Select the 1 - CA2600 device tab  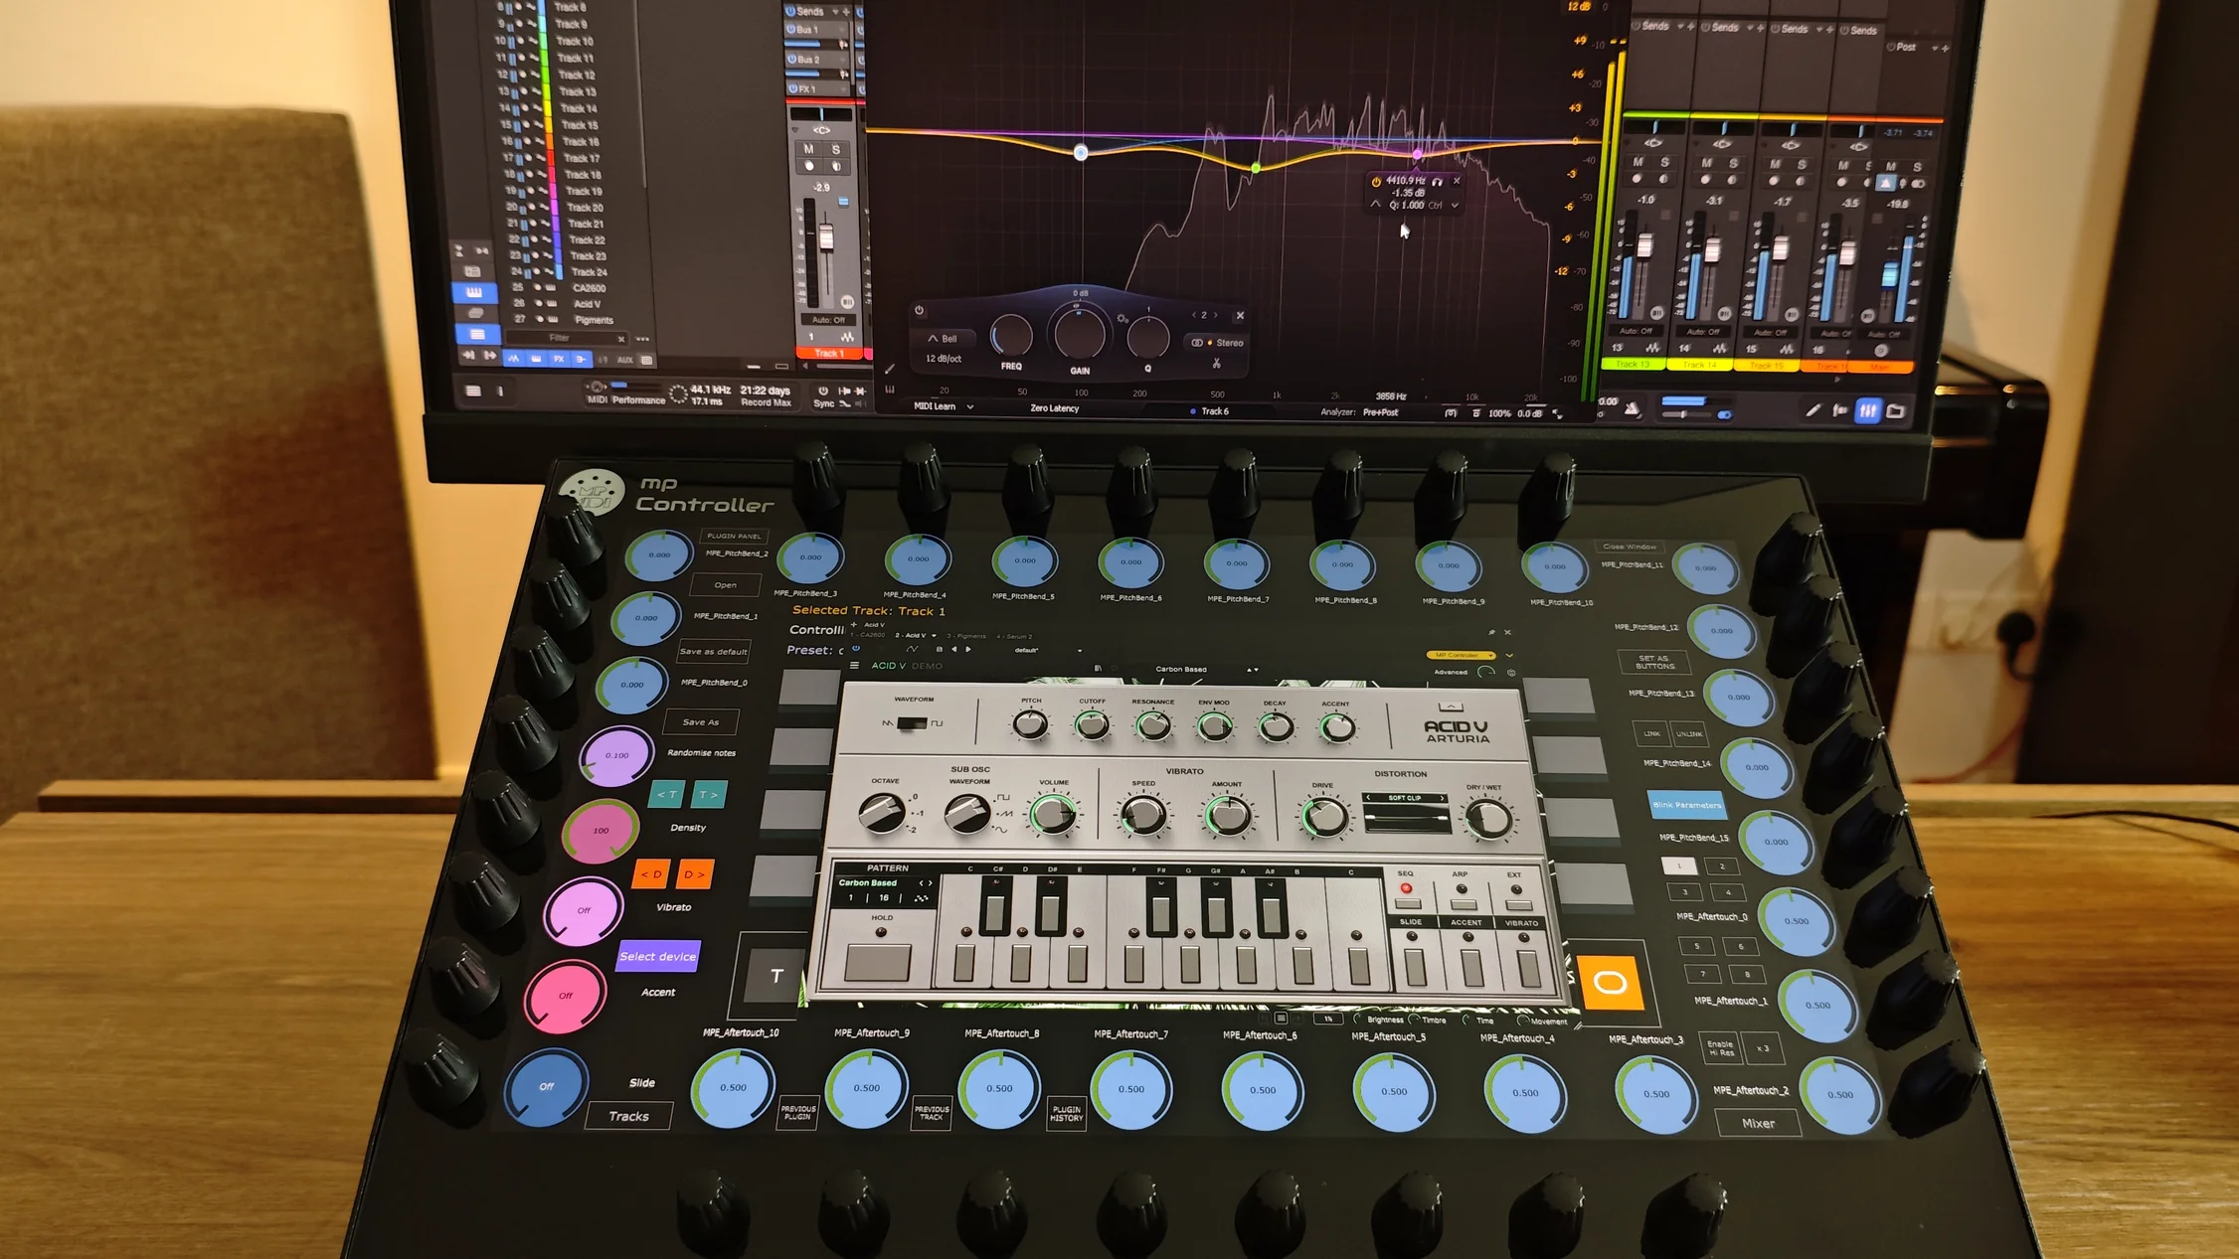tap(868, 636)
